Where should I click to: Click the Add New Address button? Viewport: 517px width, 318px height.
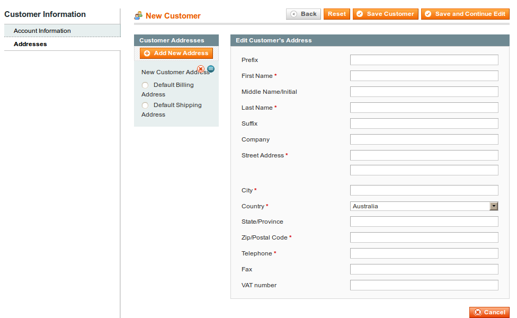176,54
